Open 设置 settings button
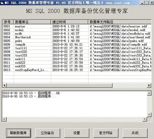This screenshot has height=139, width=154. (x=77, y=133)
